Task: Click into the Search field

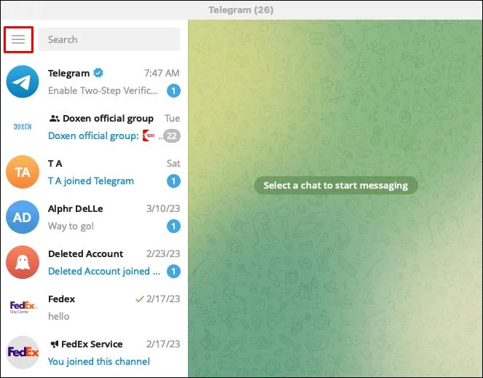Action: click(x=109, y=39)
